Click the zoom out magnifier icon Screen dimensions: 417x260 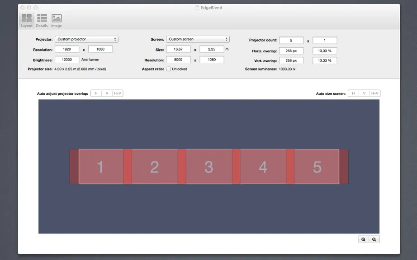[374, 239]
